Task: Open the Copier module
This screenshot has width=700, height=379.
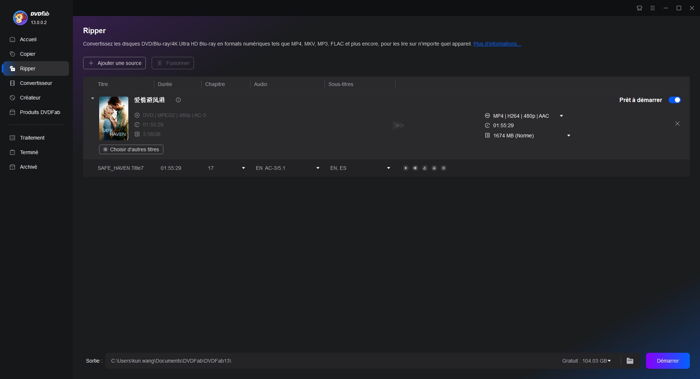Action: 35,54
